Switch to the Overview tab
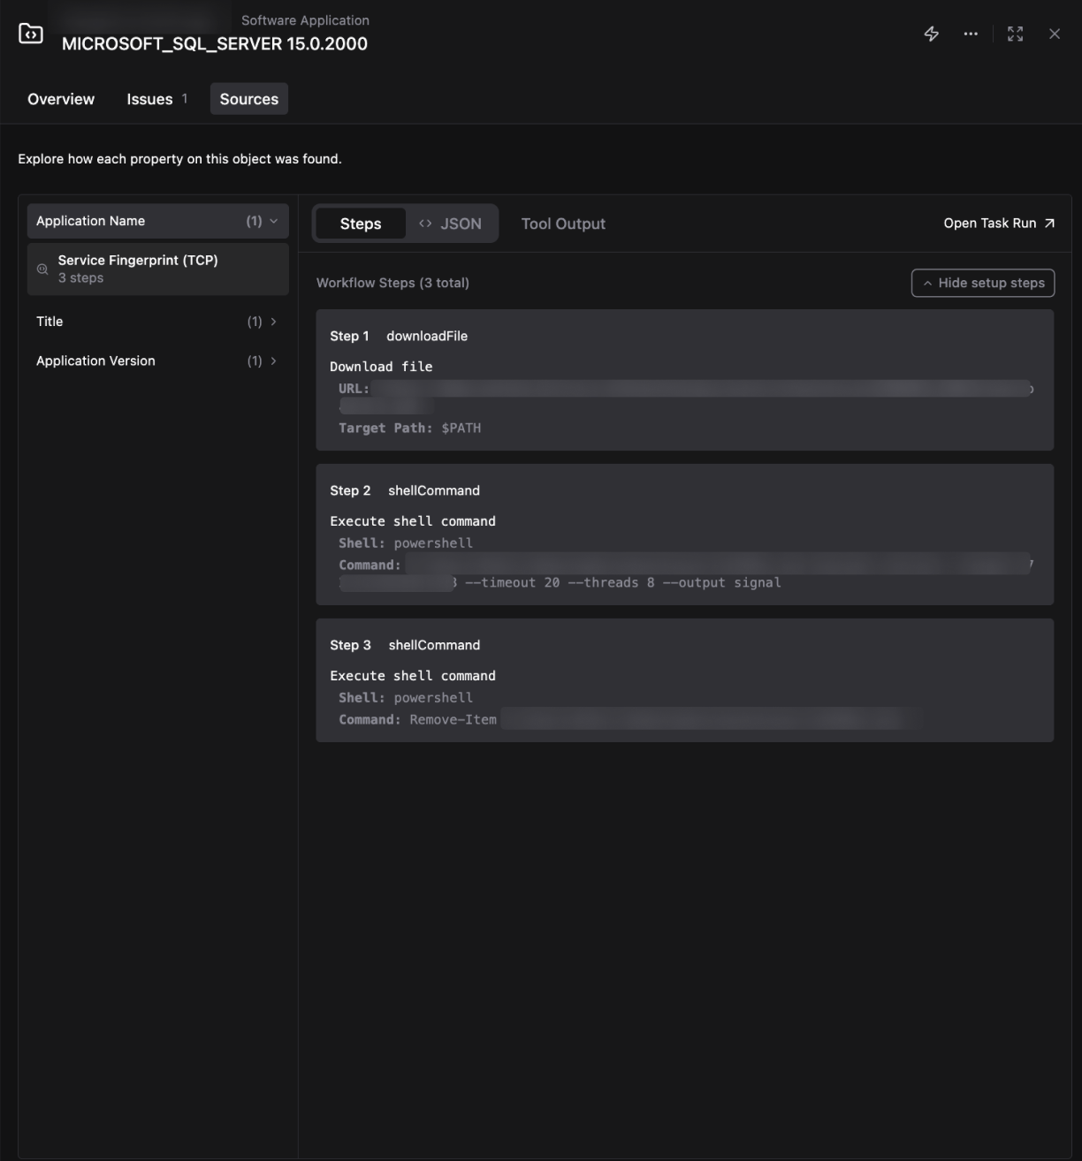The height and width of the screenshot is (1161, 1082). point(61,99)
